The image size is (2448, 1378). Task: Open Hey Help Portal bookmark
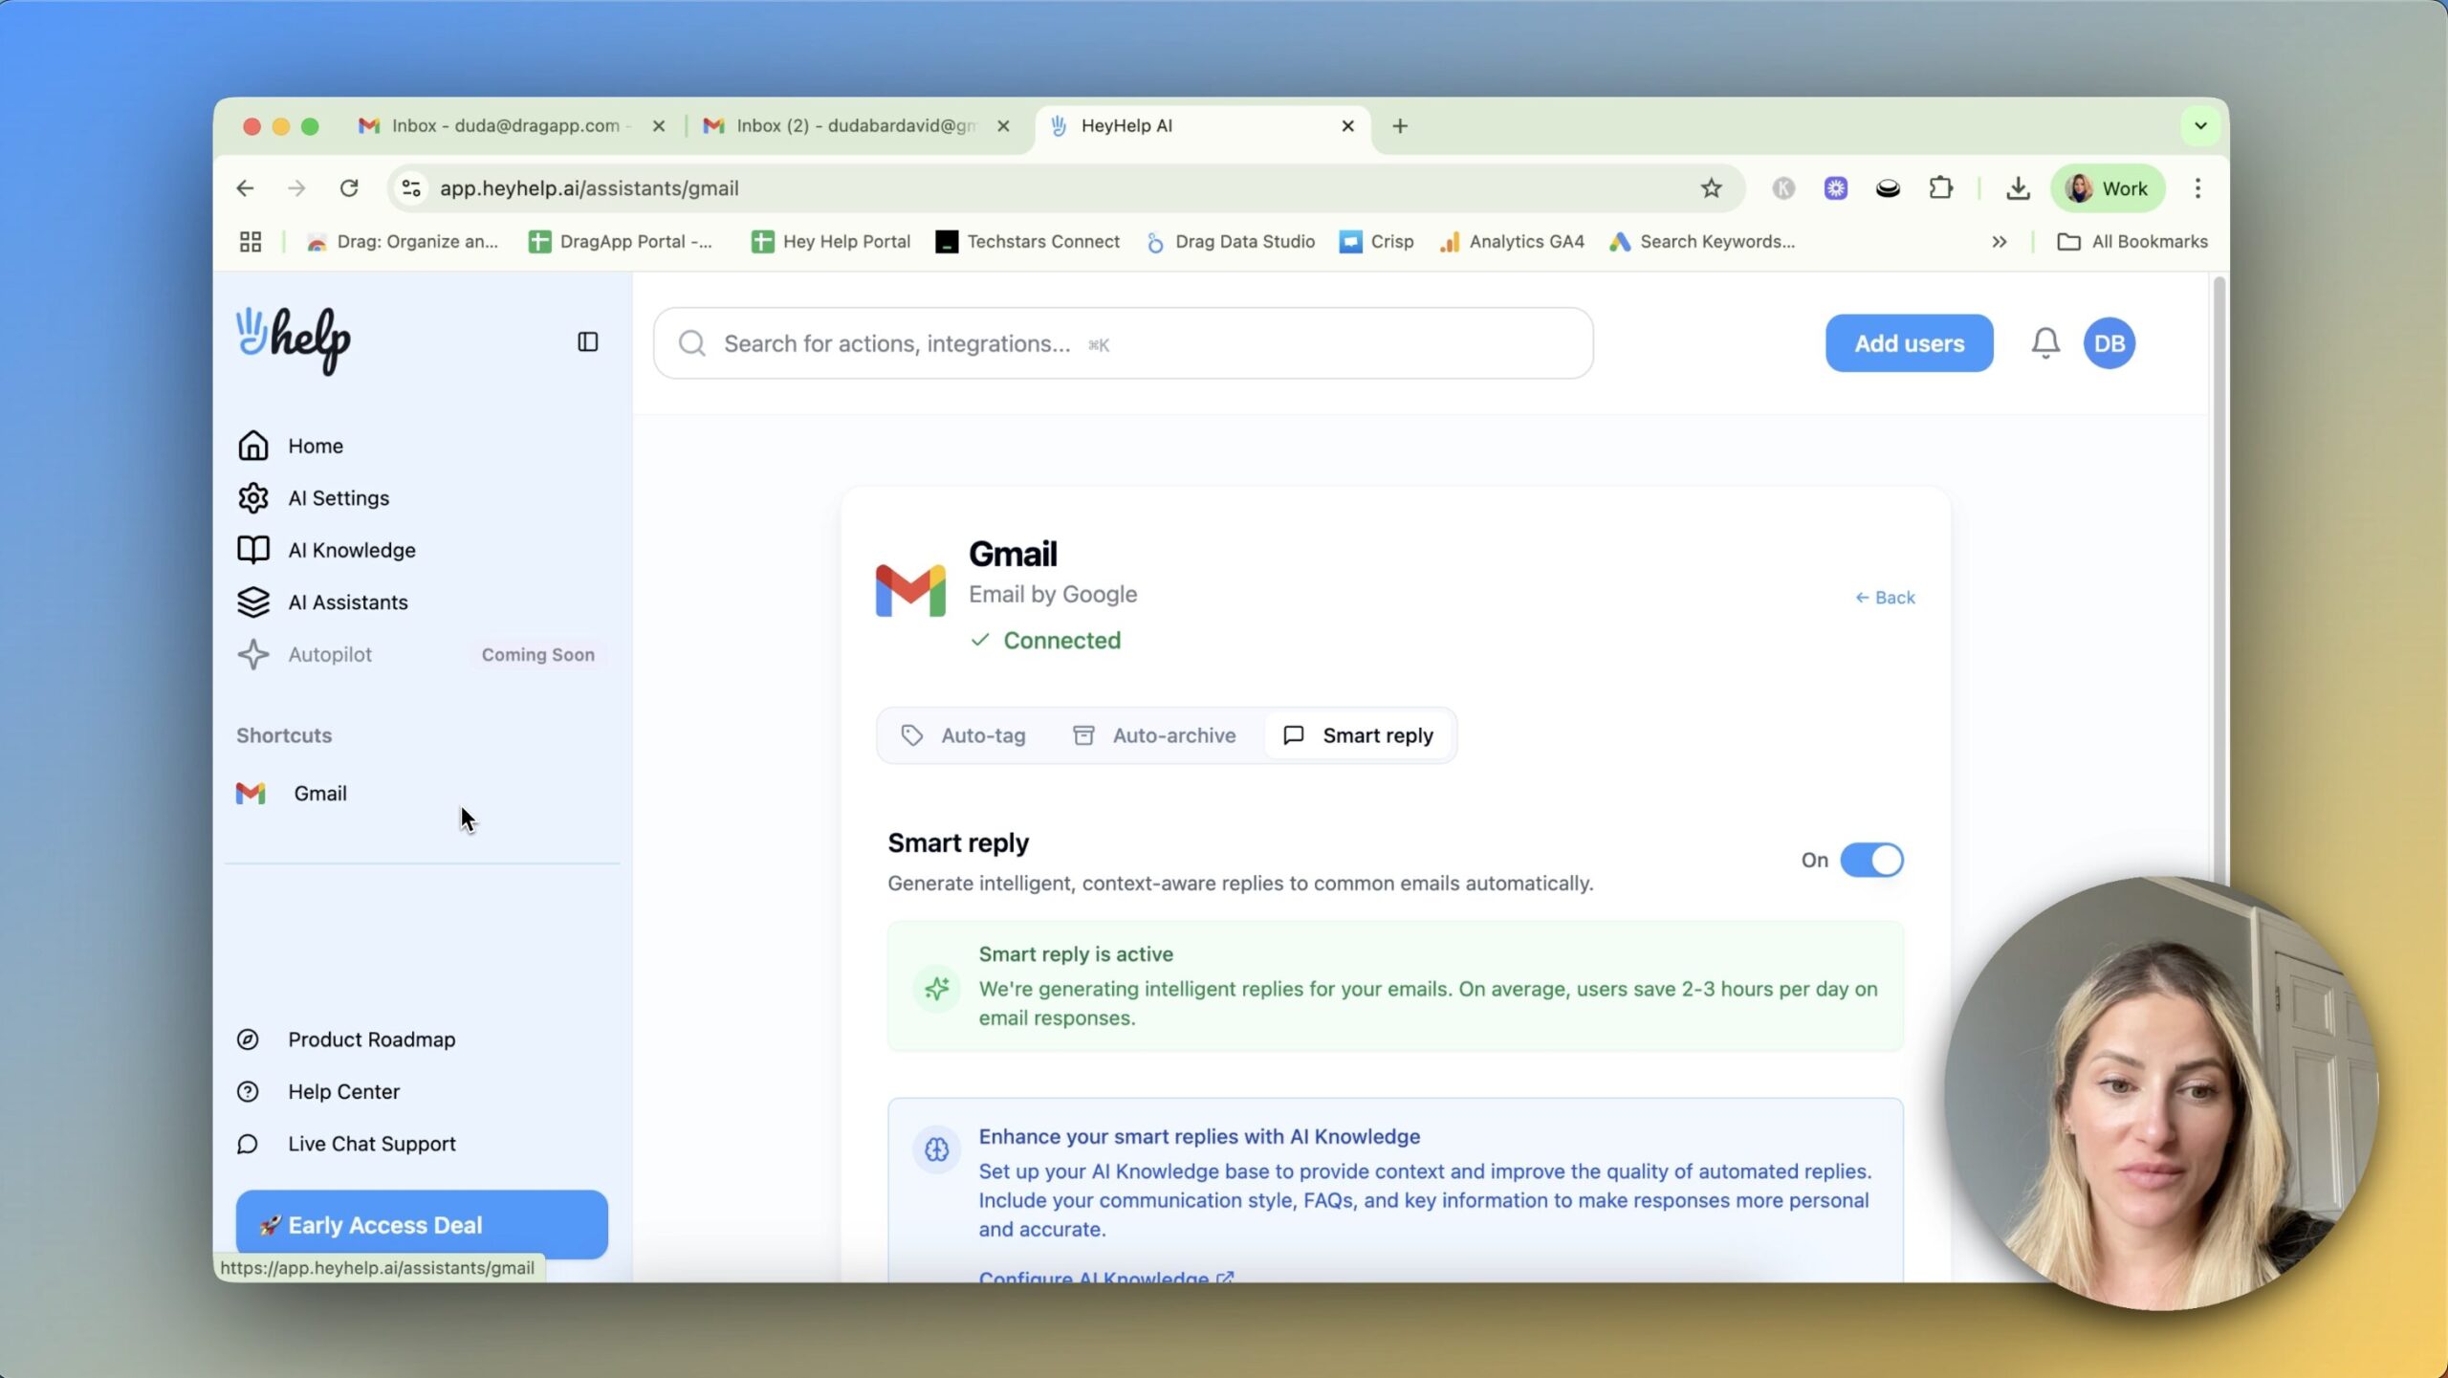click(x=830, y=242)
